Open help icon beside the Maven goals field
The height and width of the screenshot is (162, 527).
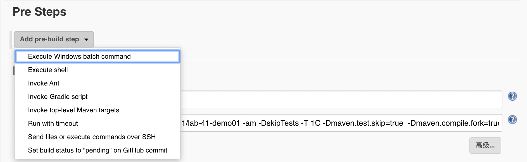[x=512, y=120]
